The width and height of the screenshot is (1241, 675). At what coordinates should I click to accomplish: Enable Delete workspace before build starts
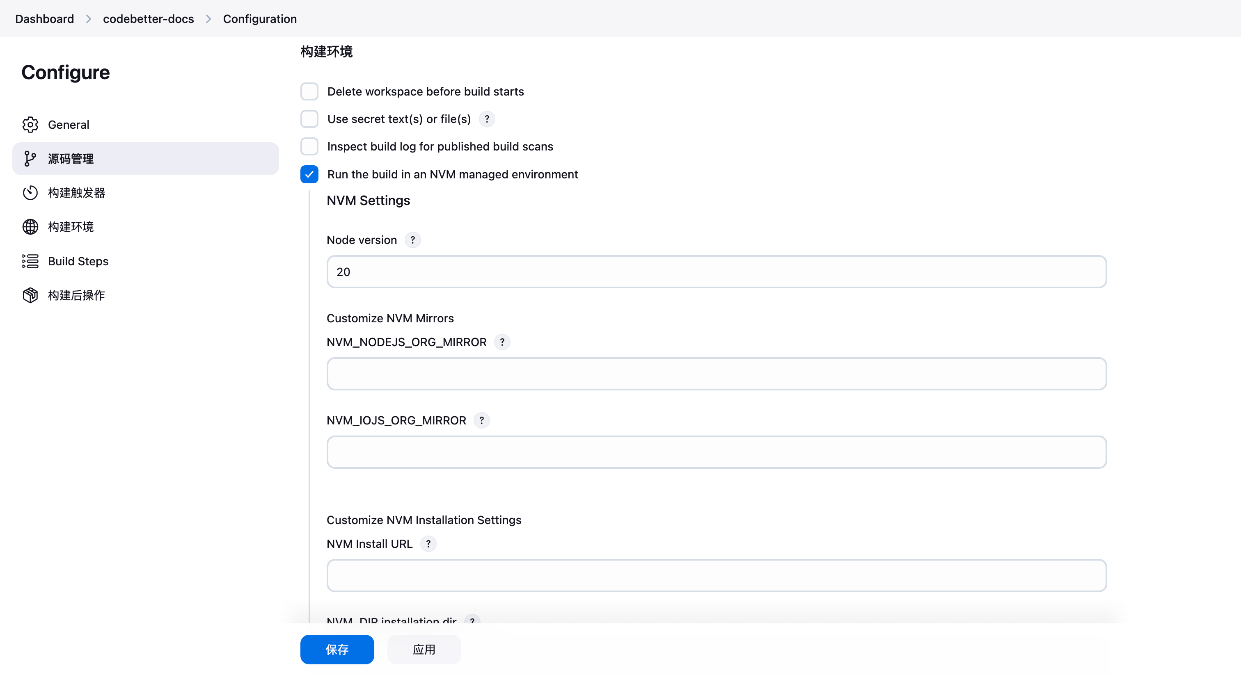tap(309, 91)
